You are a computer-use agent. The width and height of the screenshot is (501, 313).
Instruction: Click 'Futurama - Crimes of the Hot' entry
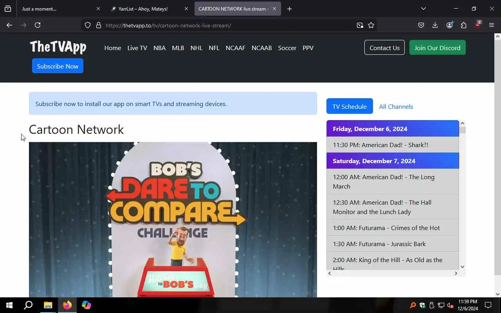point(393,228)
